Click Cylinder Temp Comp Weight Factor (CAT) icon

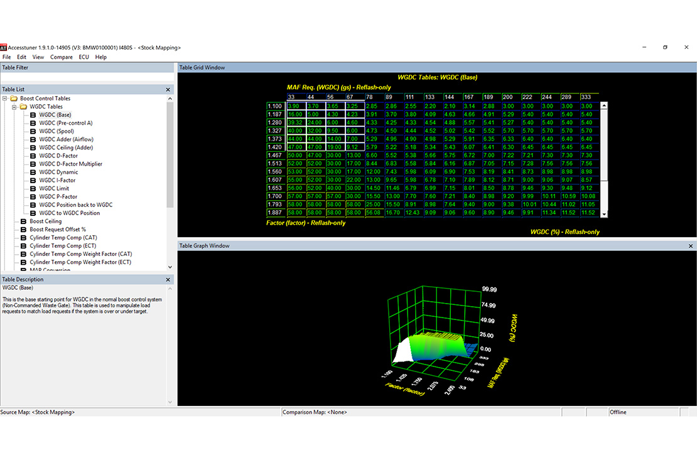(24, 254)
